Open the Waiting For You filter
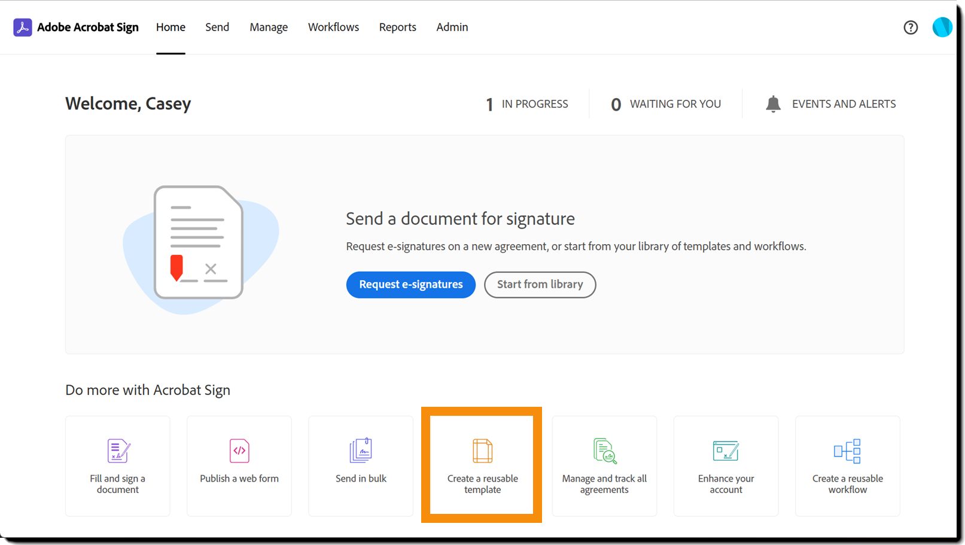This screenshot has width=965, height=545. (666, 104)
